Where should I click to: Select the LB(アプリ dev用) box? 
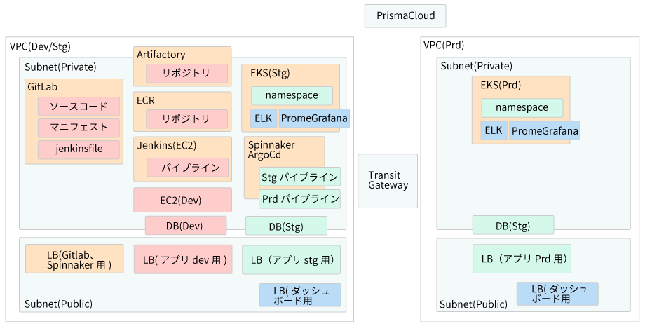(183, 260)
